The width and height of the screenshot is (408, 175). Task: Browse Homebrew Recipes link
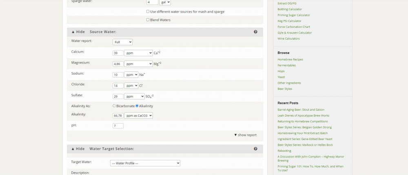[x=290, y=60]
